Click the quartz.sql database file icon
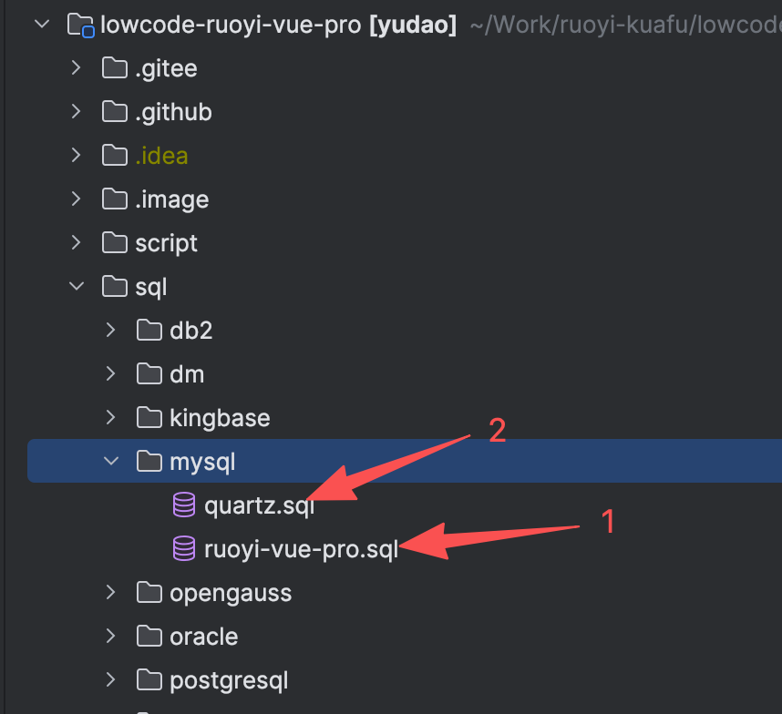The height and width of the screenshot is (714, 782). [184, 505]
